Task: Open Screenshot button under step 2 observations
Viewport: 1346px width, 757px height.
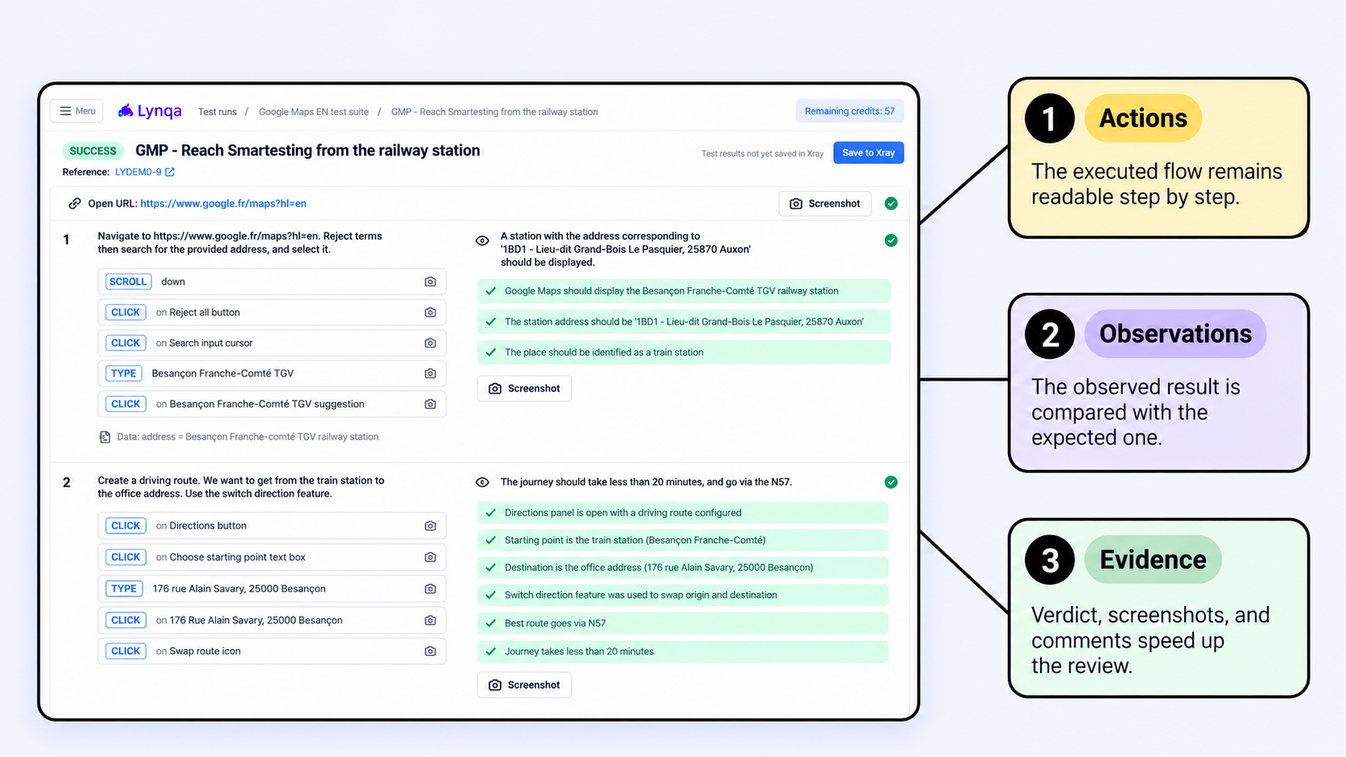Action: tap(525, 685)
